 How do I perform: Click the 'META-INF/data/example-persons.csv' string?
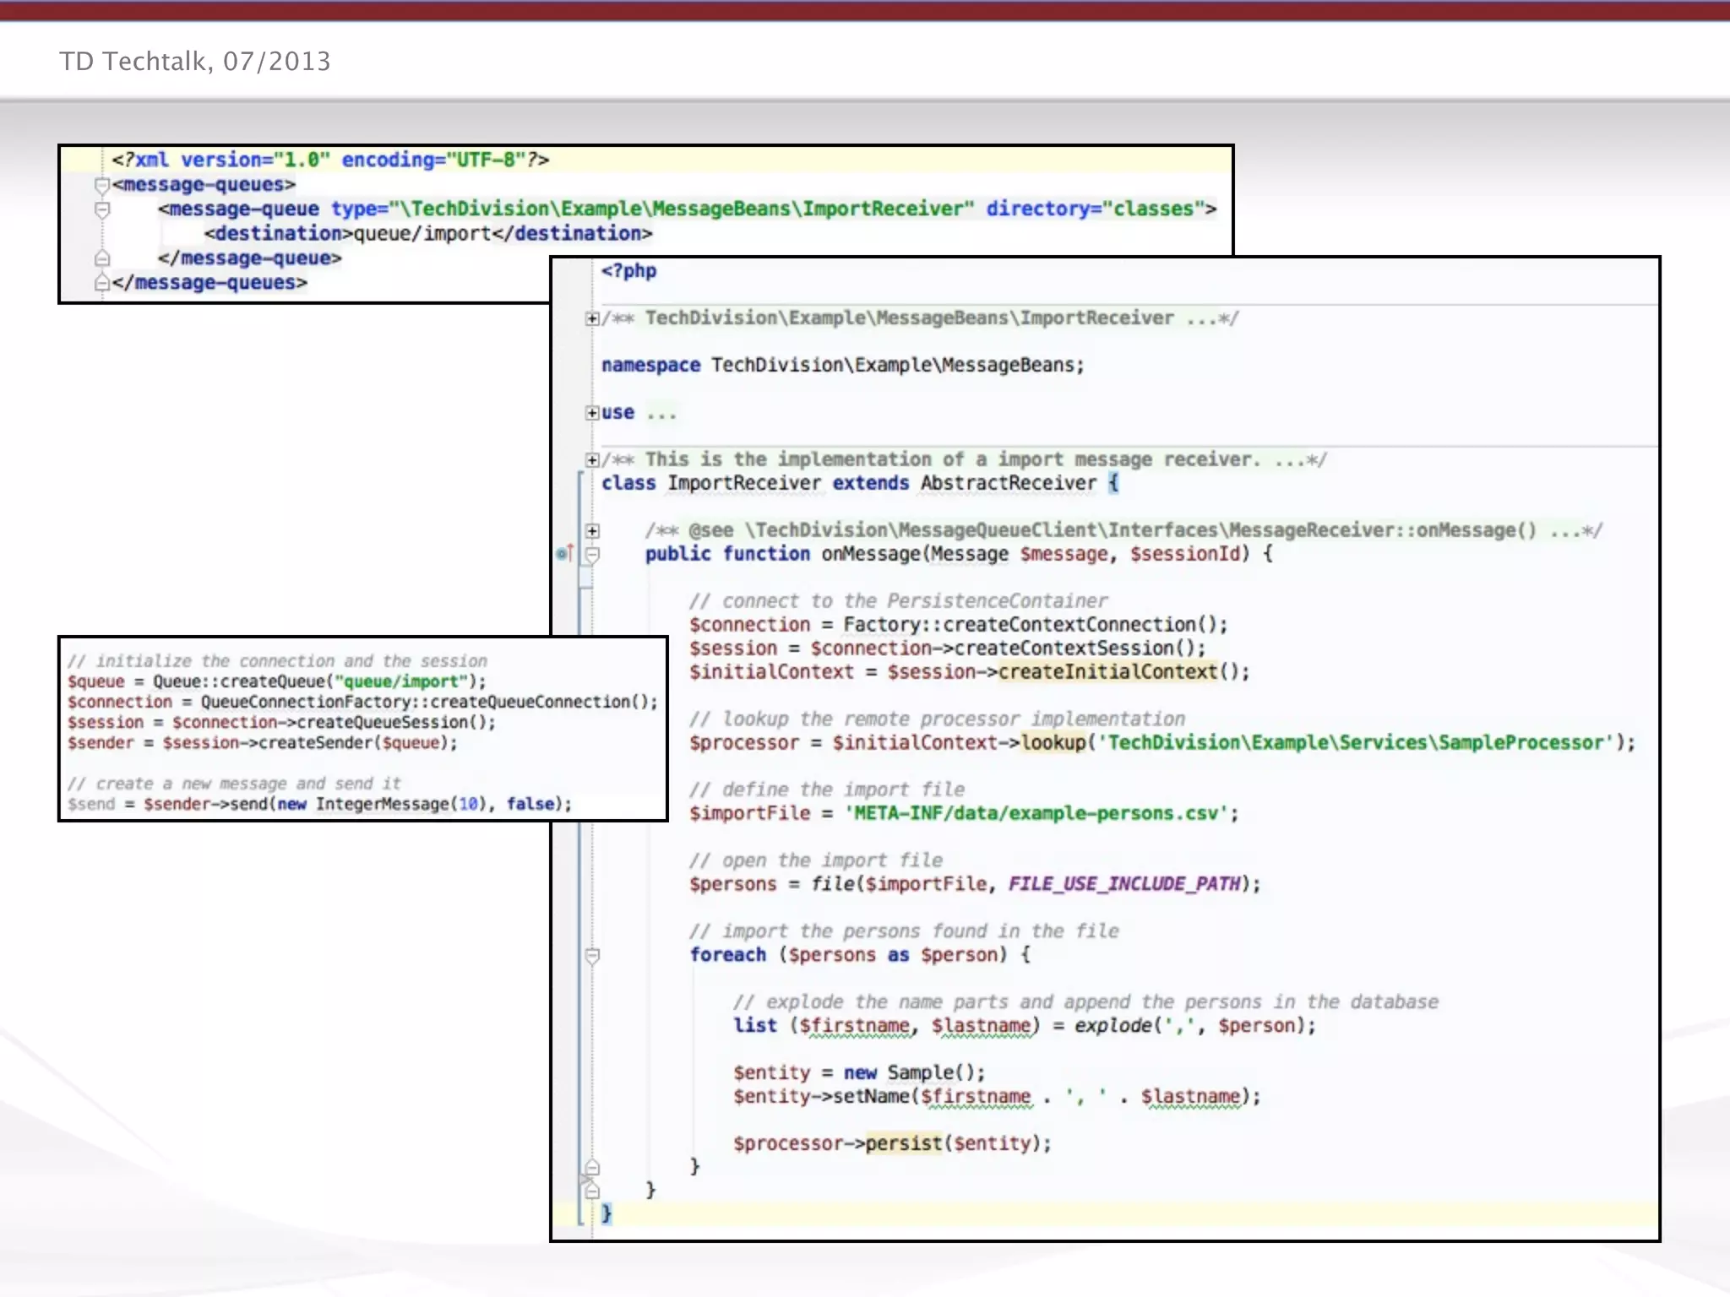(x=1036, y=813)
